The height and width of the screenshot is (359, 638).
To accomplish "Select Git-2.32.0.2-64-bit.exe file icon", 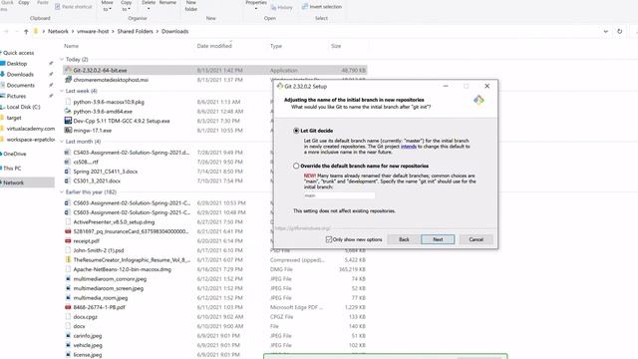I will pyautogui.click(x=68, y=70).
